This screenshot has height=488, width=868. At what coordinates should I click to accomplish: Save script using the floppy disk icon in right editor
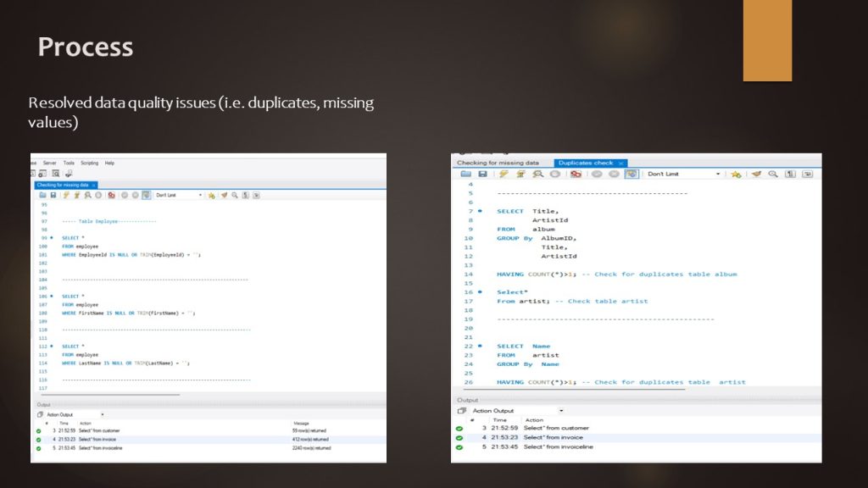click(x=482, y=174)
